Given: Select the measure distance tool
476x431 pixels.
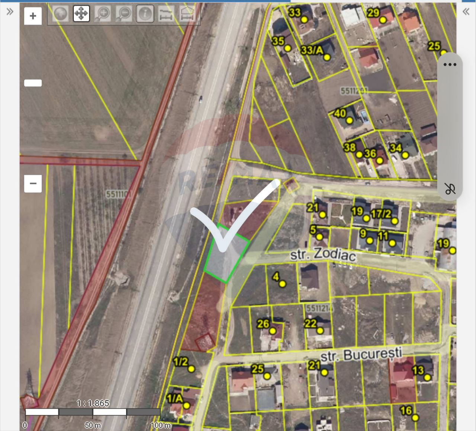Looking at the screenshot, I should [166, 14].
